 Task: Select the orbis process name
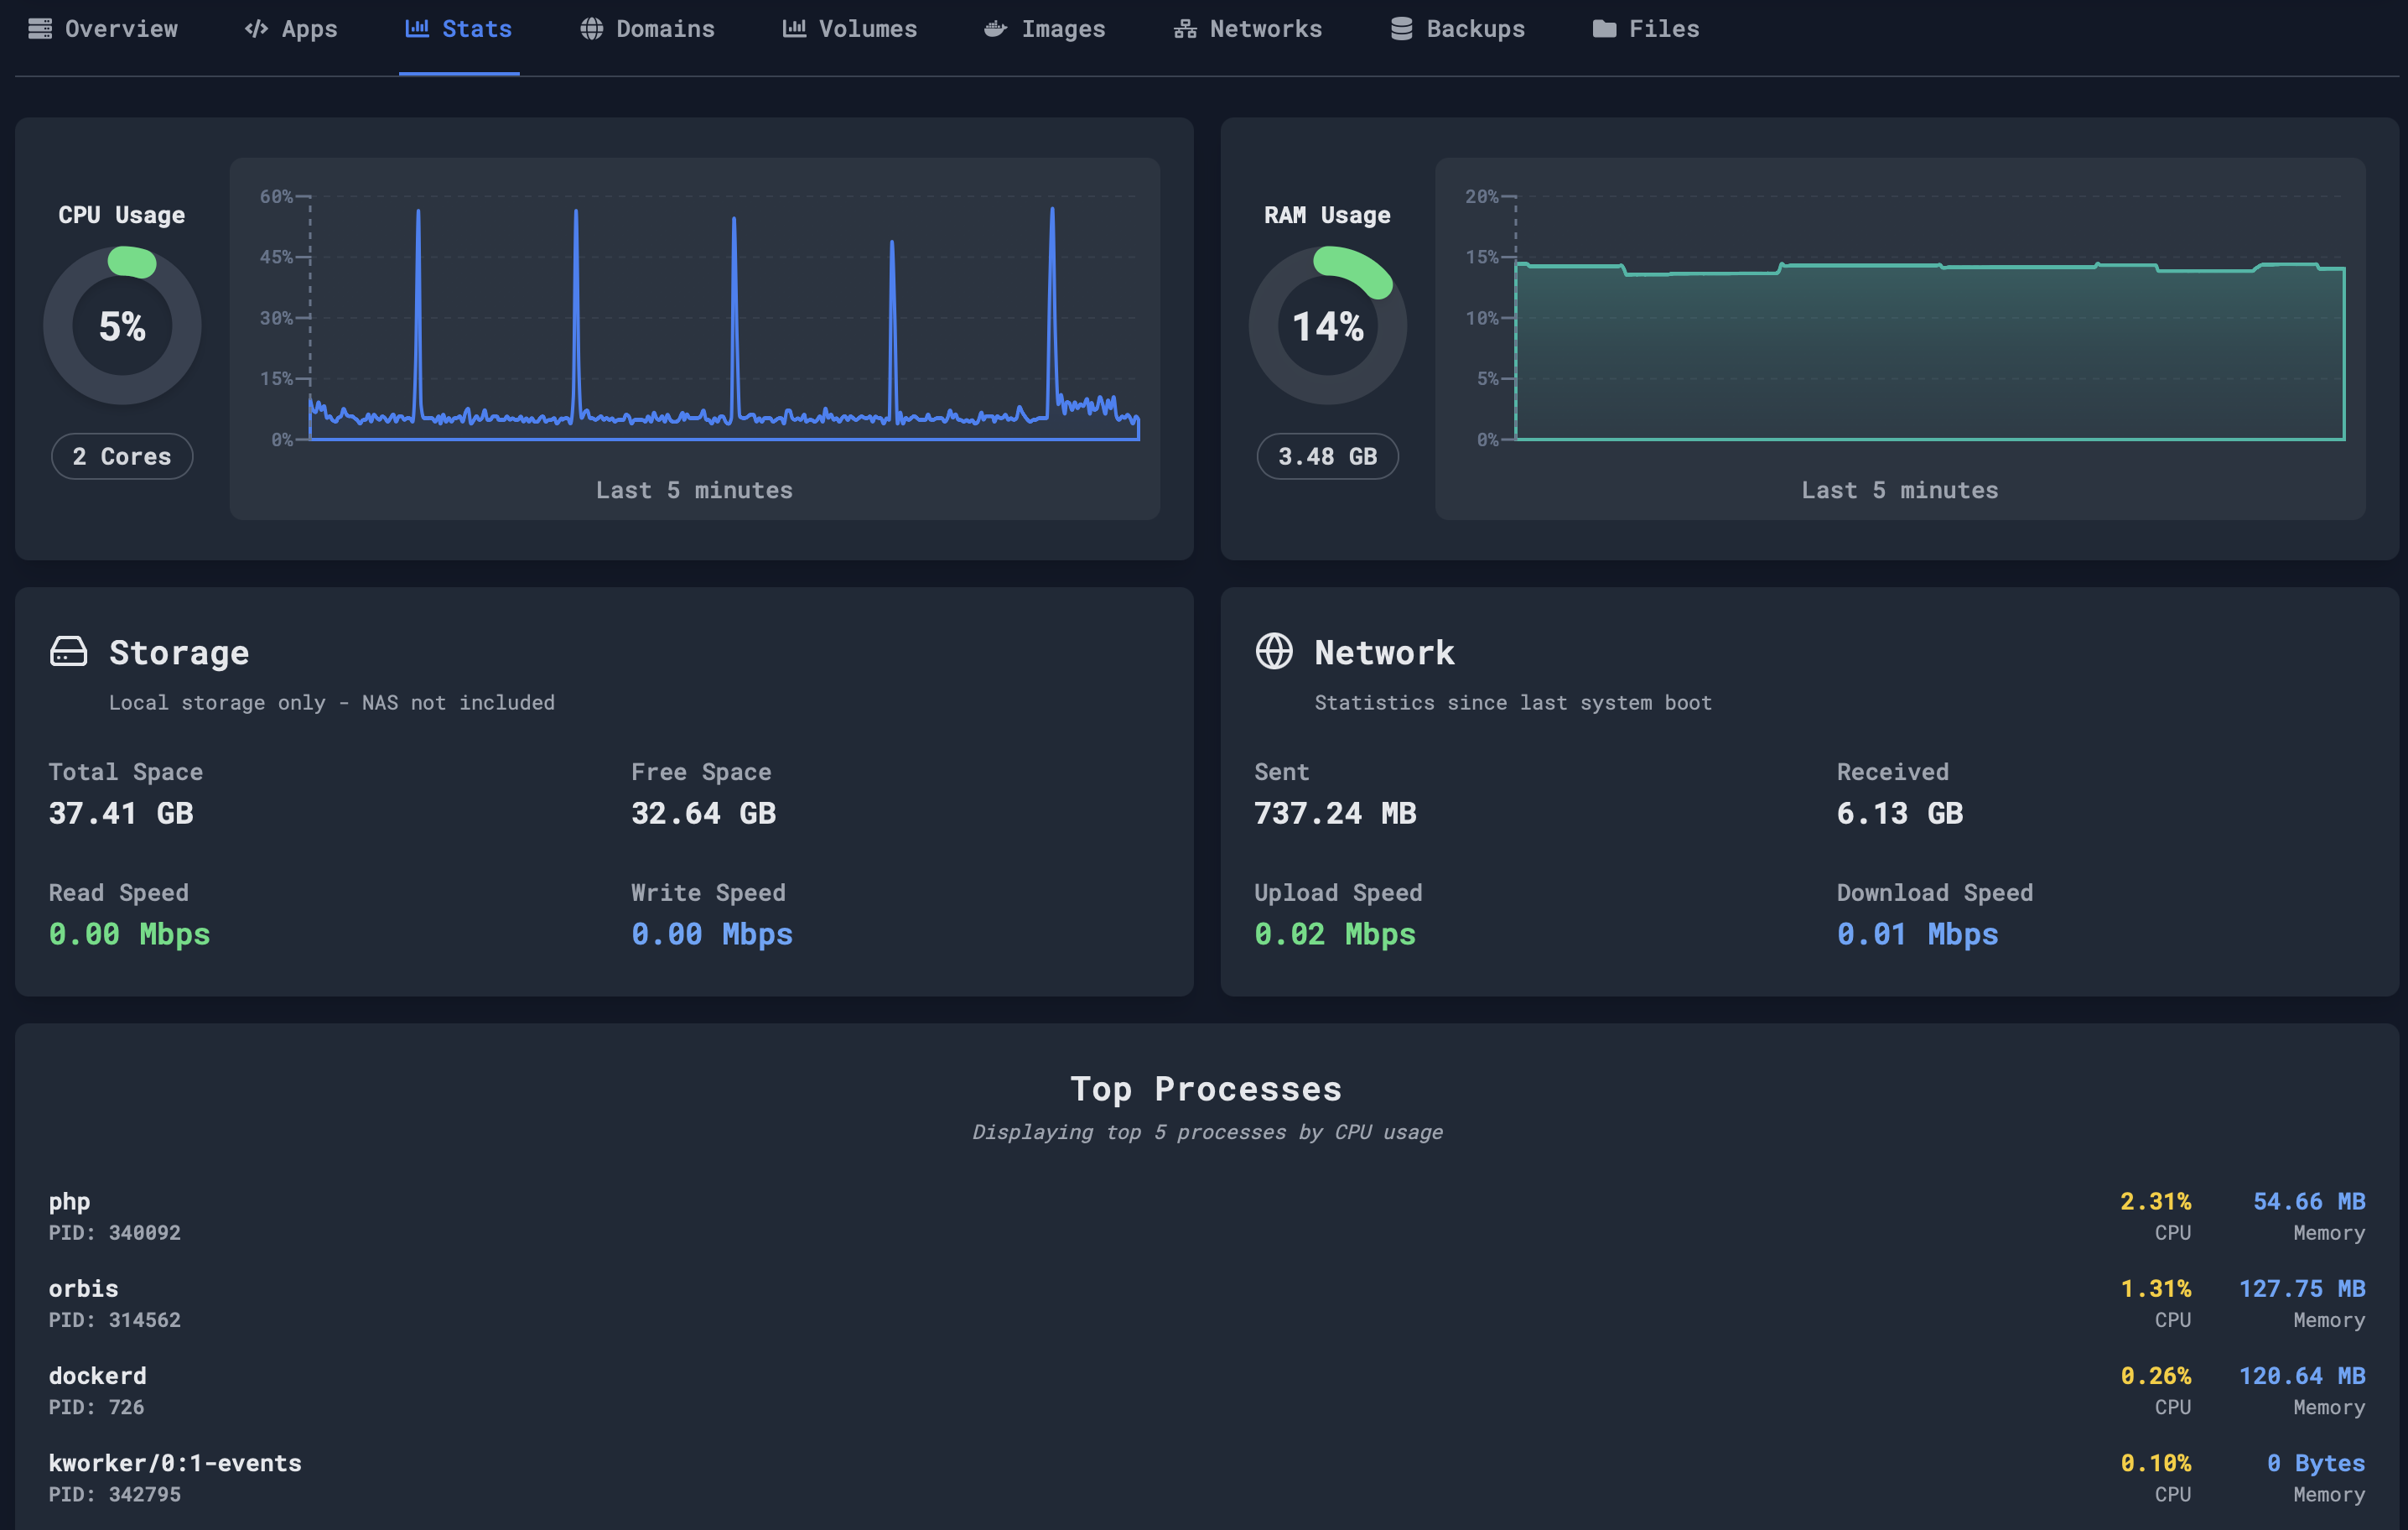(x=84, y=1289)
